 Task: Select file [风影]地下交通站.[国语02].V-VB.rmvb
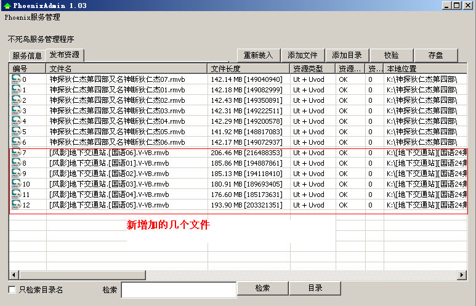pos(109,174)
